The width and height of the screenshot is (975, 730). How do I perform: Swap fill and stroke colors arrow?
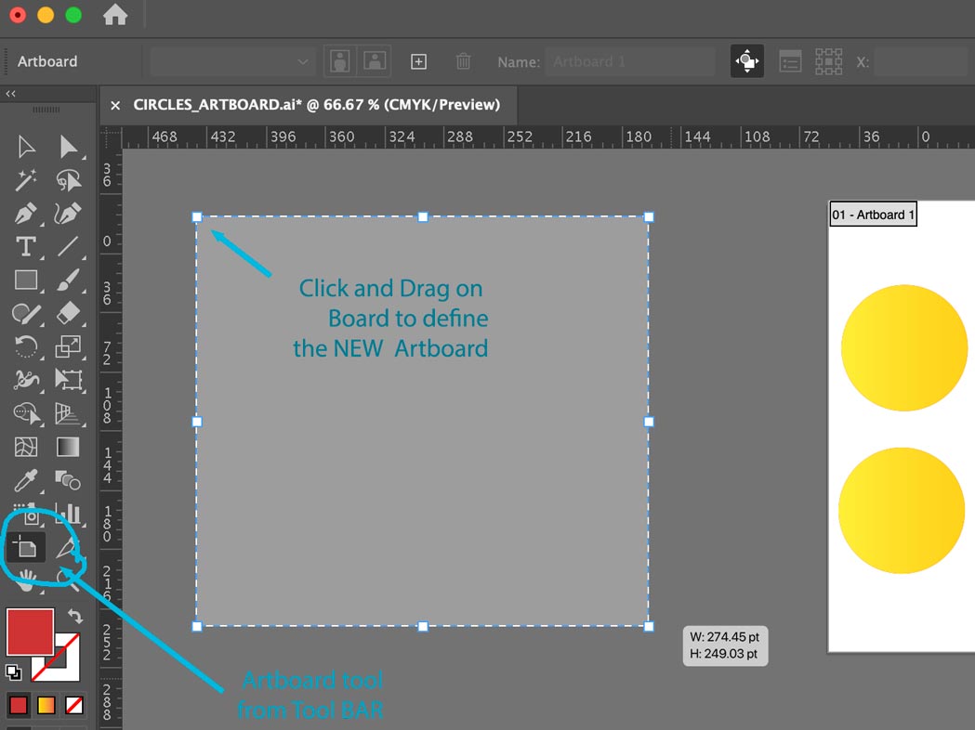(75, 617)
